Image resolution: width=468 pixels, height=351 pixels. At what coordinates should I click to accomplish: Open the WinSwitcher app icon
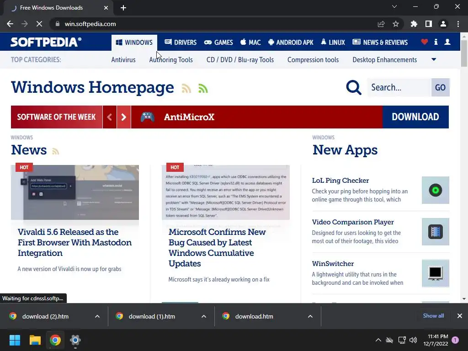coord(436,273)
